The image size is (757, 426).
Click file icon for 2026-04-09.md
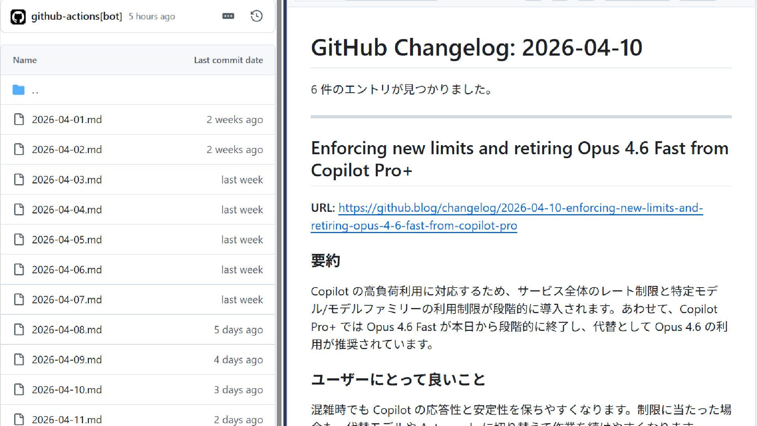19,359
